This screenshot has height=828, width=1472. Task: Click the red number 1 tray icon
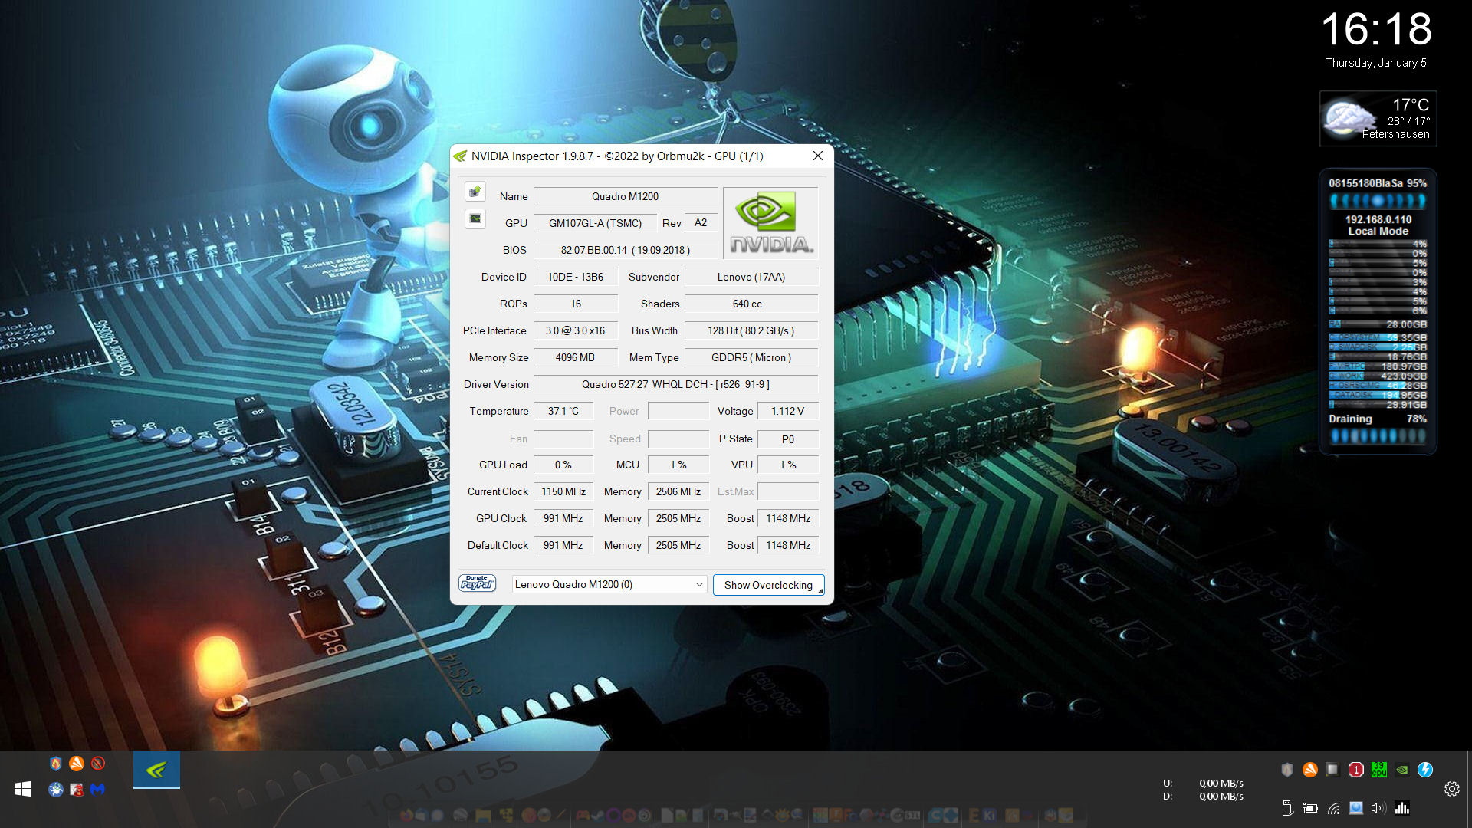tap(1356, 769)
